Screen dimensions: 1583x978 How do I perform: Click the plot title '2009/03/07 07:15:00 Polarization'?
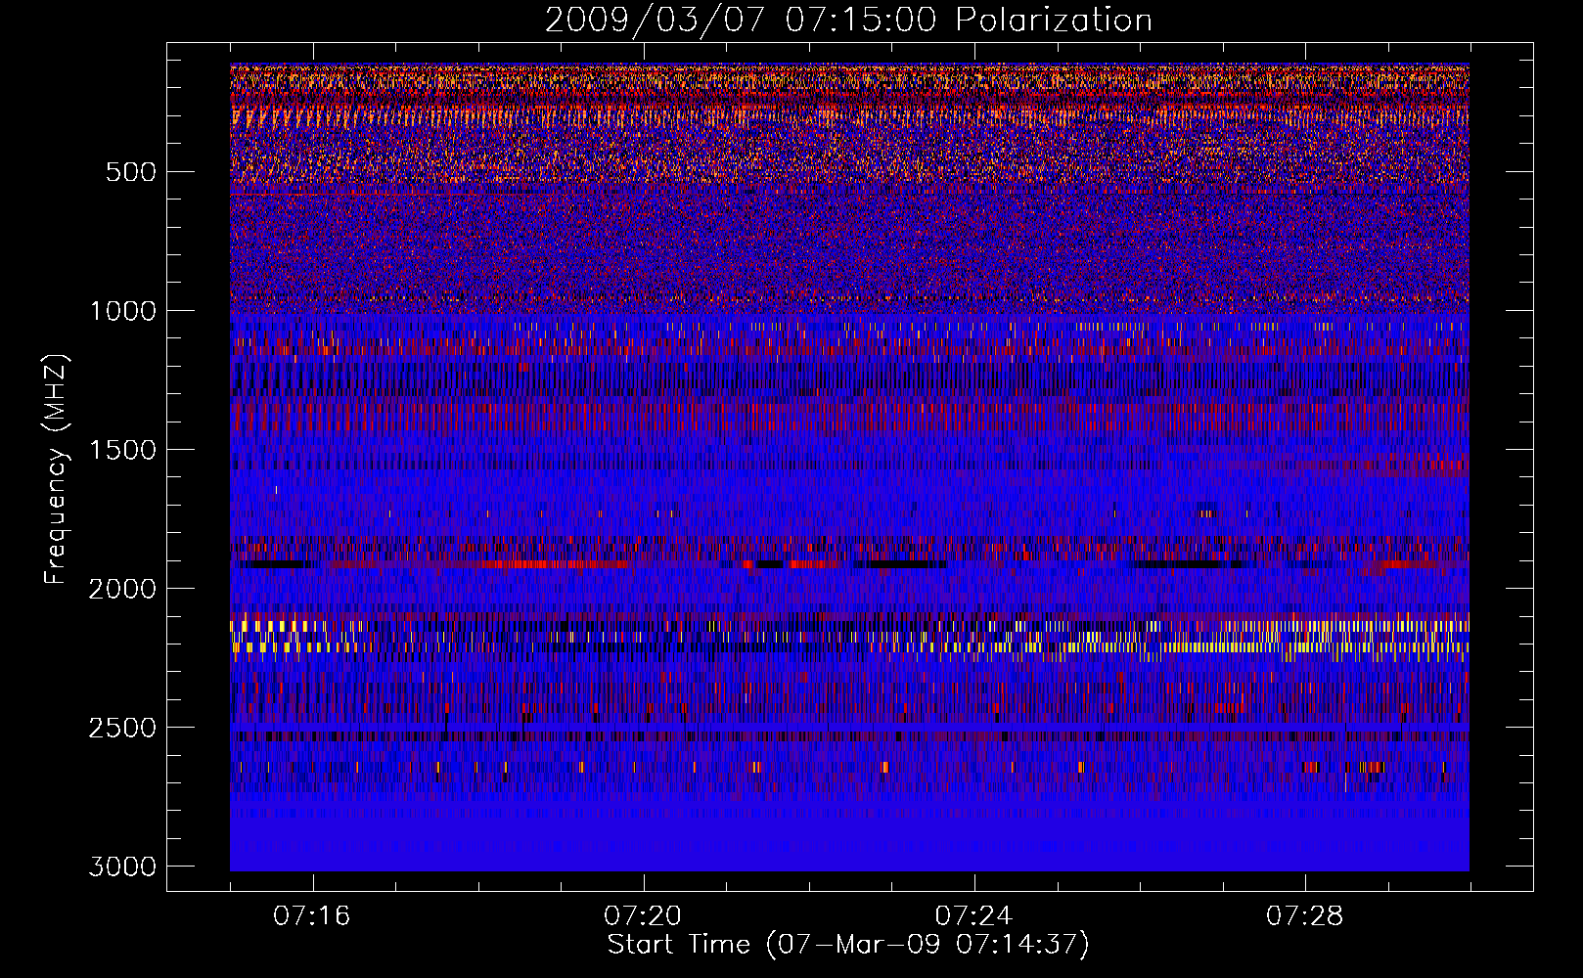(848, 20)
